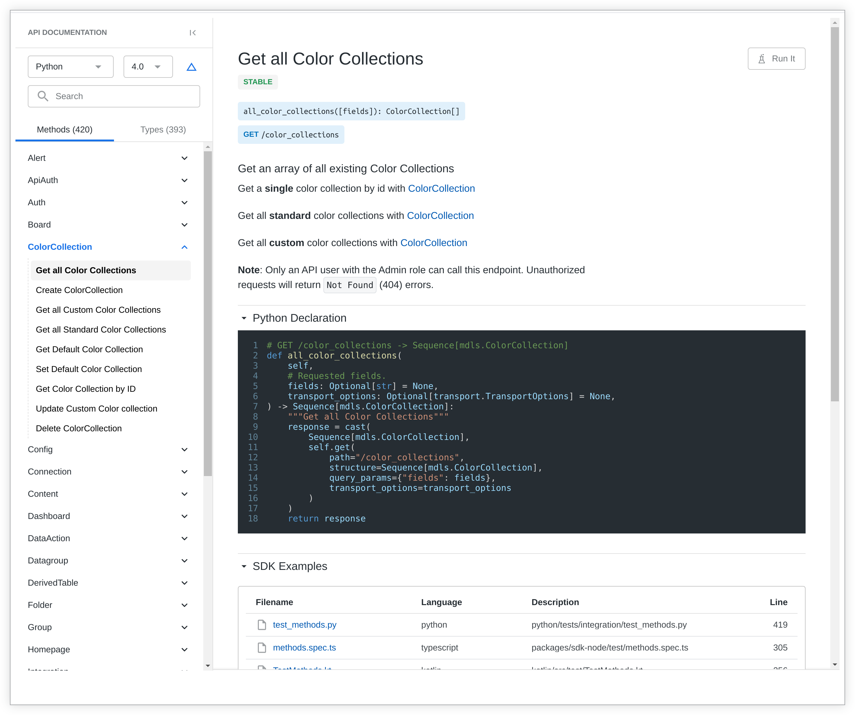This screenshot has width=855, height=715.
Task: Click the blue delta changelog icon
Action: point(191,66)
